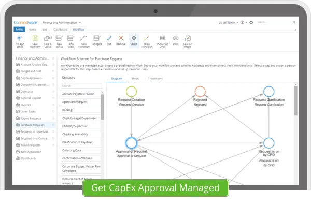The image size is (311, 205).
Task: Select the Workflow ribbon tab
Action: [x=79, y=30]
